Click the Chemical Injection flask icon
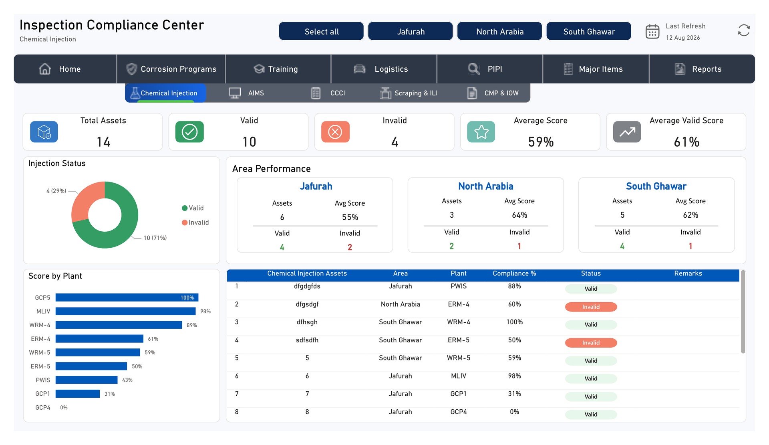Viewport: 769px width, 445px height. click(135, 93)
